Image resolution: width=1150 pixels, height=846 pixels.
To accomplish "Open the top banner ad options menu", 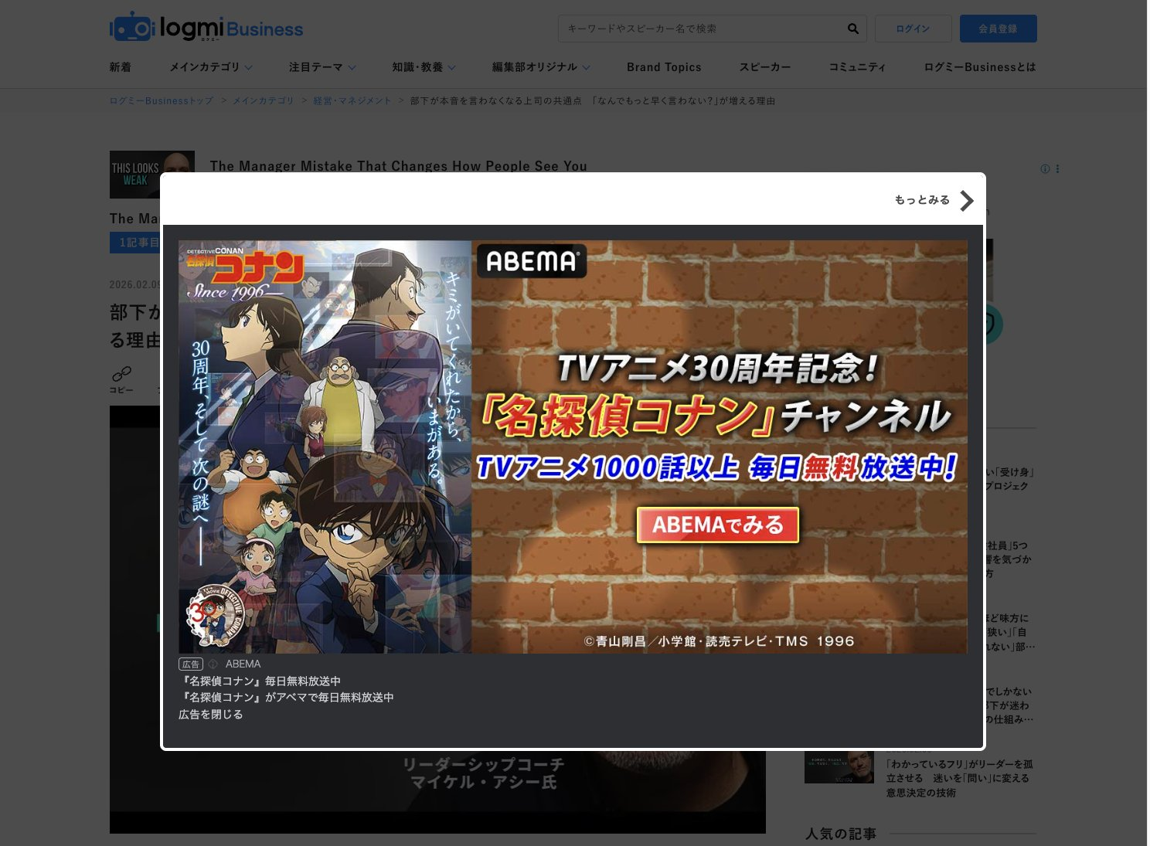I will coord(1057,169).
